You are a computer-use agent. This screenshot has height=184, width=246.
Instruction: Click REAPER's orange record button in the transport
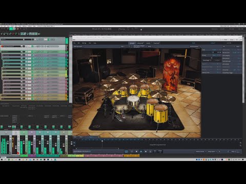click(x=17, y=29)
